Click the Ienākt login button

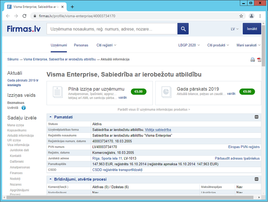[252, 29]
